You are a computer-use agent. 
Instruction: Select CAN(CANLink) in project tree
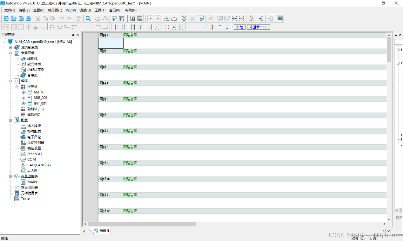point(39,165)
